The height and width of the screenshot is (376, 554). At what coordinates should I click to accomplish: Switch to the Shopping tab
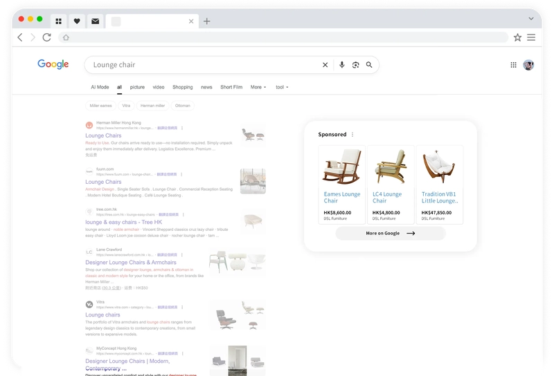(182, 87)
